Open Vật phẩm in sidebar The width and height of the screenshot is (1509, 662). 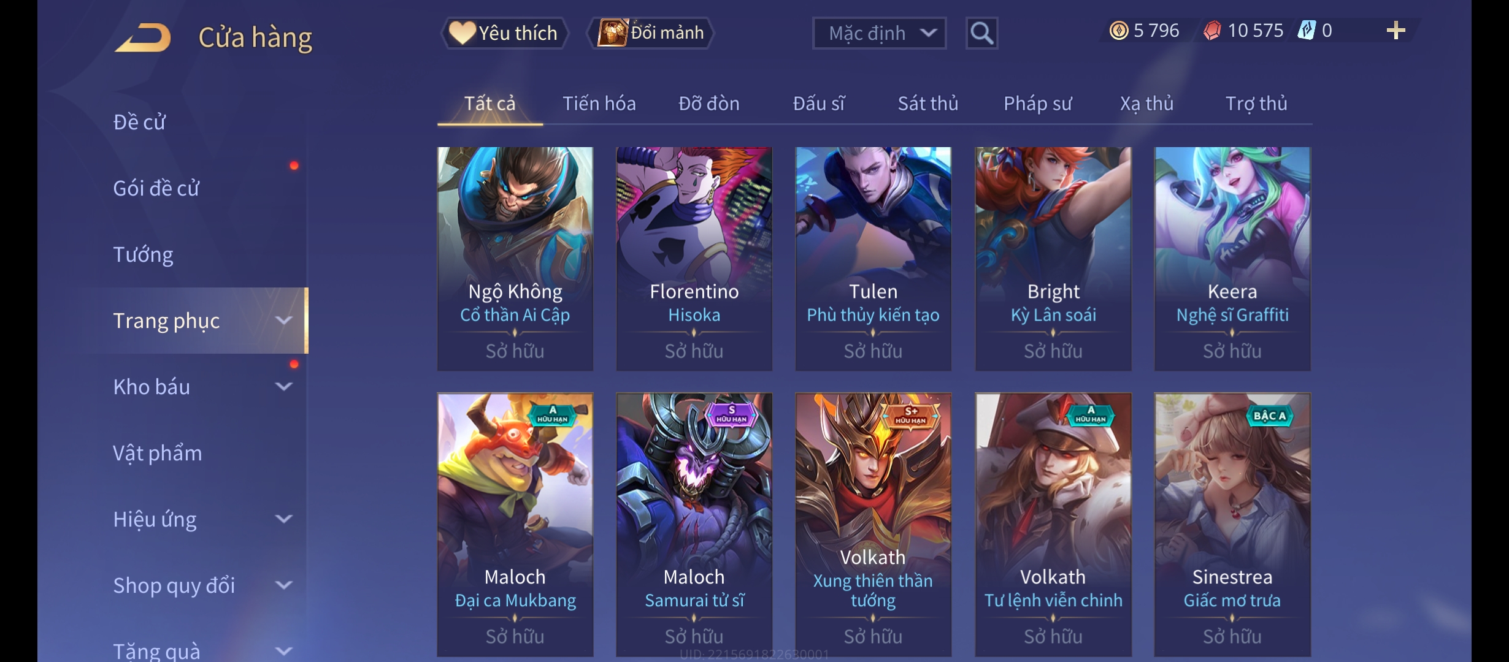point(157,453)
